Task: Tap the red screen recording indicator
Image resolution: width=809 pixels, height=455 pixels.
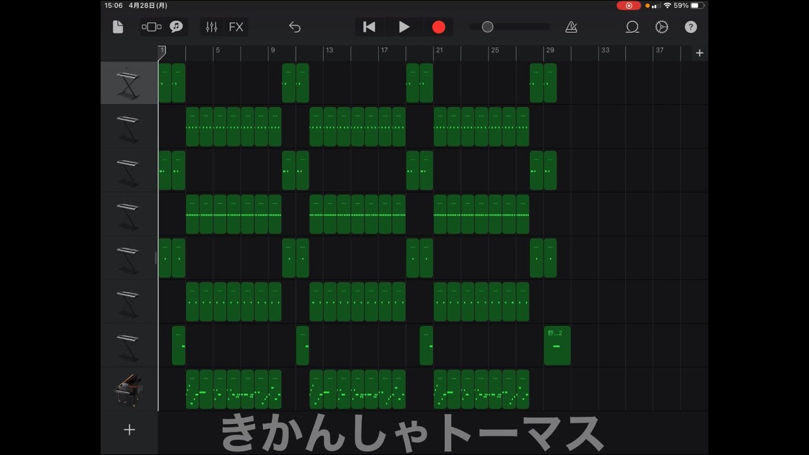Action: [629, 5]
